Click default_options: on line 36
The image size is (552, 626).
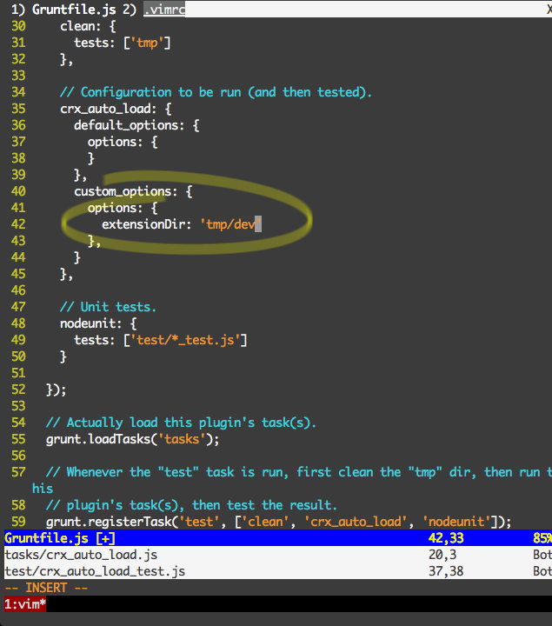click(129, 125)
